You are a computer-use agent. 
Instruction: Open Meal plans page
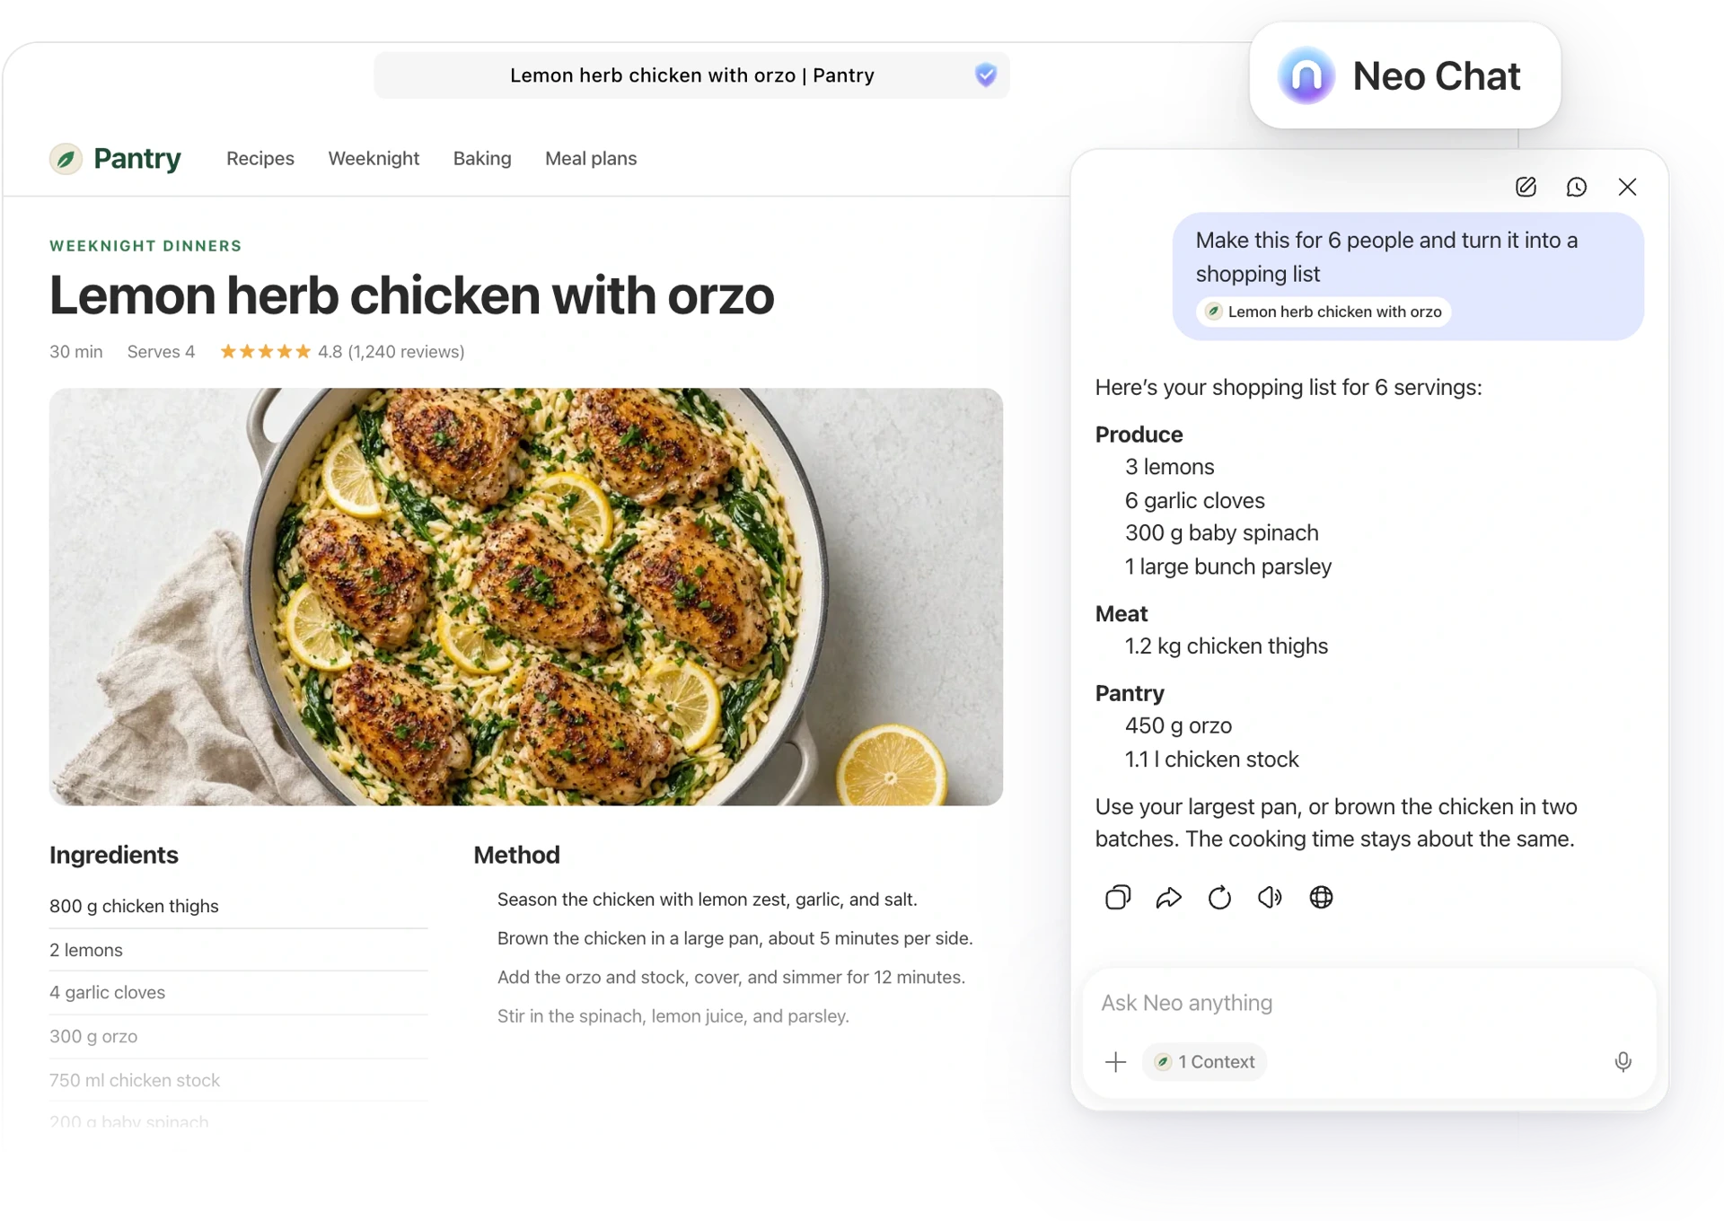click(591, 159)
